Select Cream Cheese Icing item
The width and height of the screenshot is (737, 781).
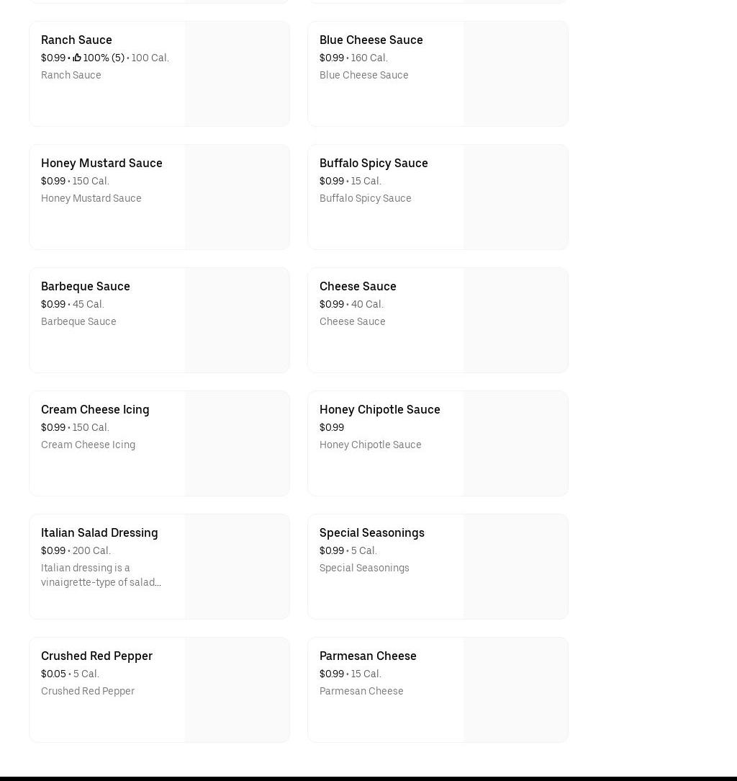(x=95, y=409)
